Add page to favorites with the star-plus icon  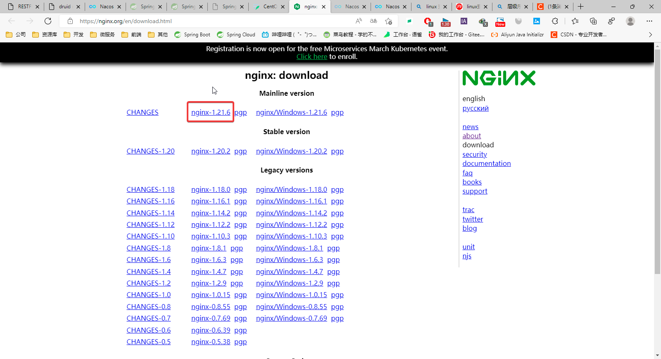[x=388, y=21]
